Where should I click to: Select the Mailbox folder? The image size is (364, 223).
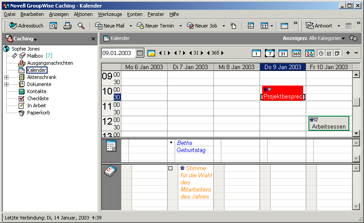pos(35,56)
